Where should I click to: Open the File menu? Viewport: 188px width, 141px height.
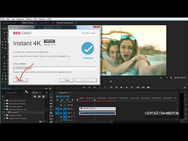(x=3, y=19)
